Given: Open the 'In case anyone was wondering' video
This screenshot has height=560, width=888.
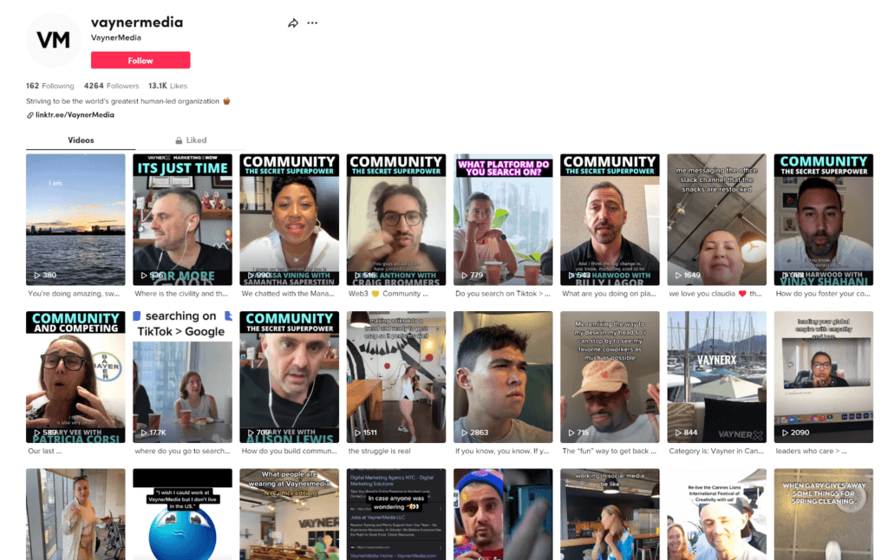Looking at the screenshot, I should click(x=395, y=514).
